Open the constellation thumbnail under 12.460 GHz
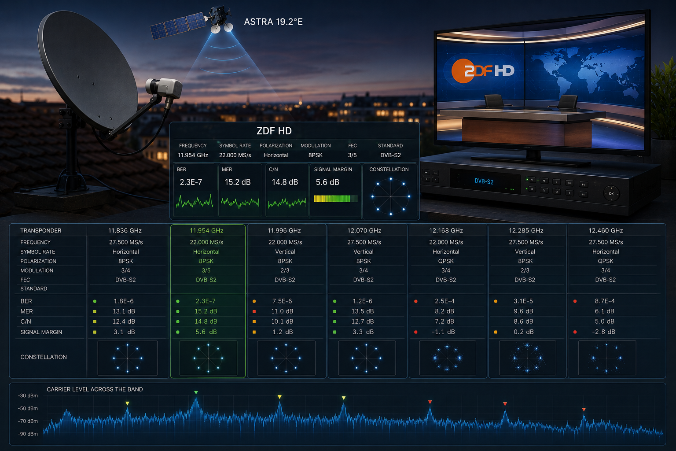The width and height of the screenshot is (676, 451). [x=606, y=358]
